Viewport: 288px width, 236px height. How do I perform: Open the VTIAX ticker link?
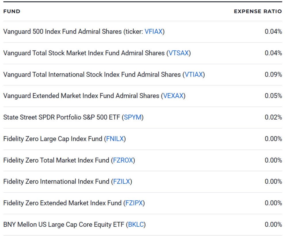(194, 75)
